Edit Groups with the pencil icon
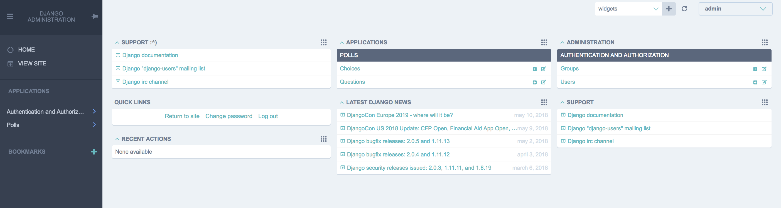781x208 pixels. (764, 69)
